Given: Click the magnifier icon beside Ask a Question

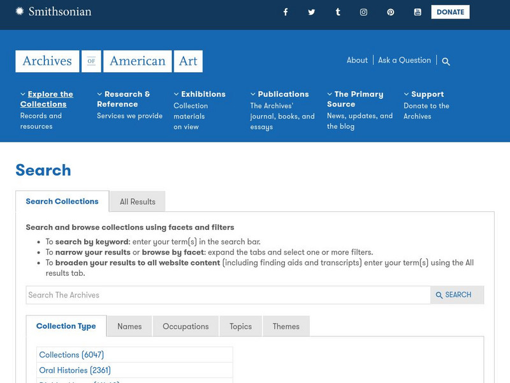Looking at the screenshot, I should tap(446, 62).
